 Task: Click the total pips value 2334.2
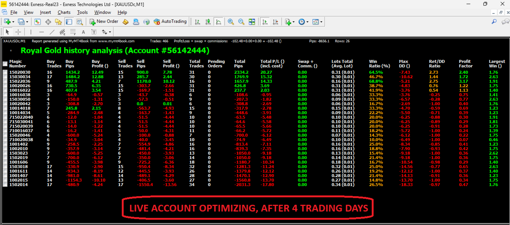click(241, 72)
